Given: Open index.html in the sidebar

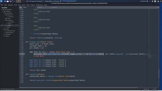Looking at the screenshot, I should (x=11, y=22).
